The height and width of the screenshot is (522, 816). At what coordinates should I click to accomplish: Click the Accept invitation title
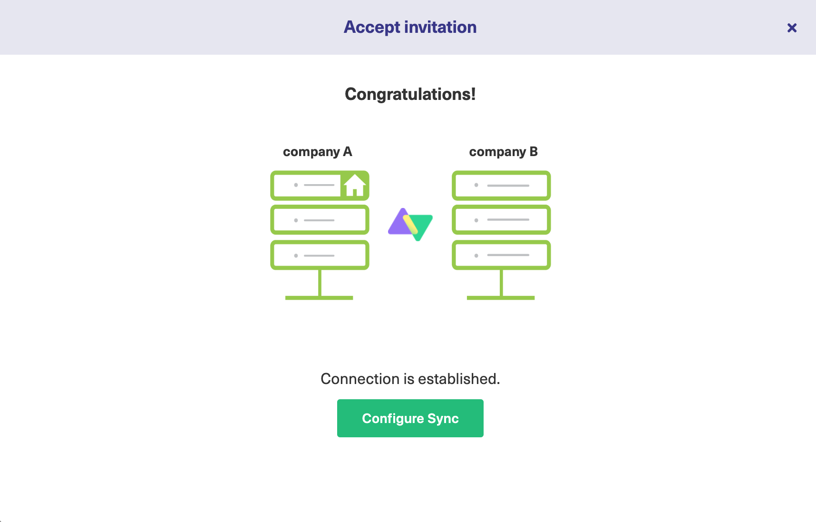[x=410, y=27]
